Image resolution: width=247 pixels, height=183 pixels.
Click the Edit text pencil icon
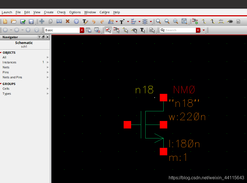pos(85,21)
